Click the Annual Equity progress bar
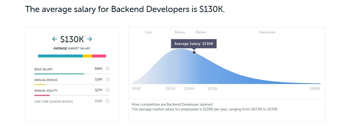This screenshot has height=135, width=340. pos(72,95)
